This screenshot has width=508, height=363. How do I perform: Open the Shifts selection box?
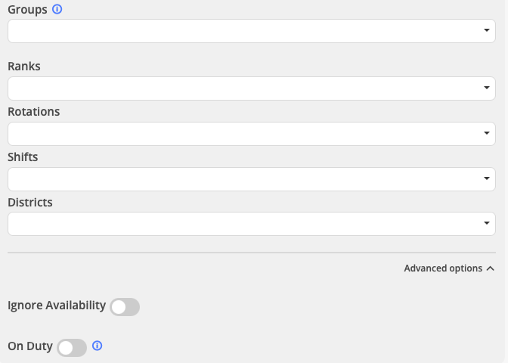point(242,179)
